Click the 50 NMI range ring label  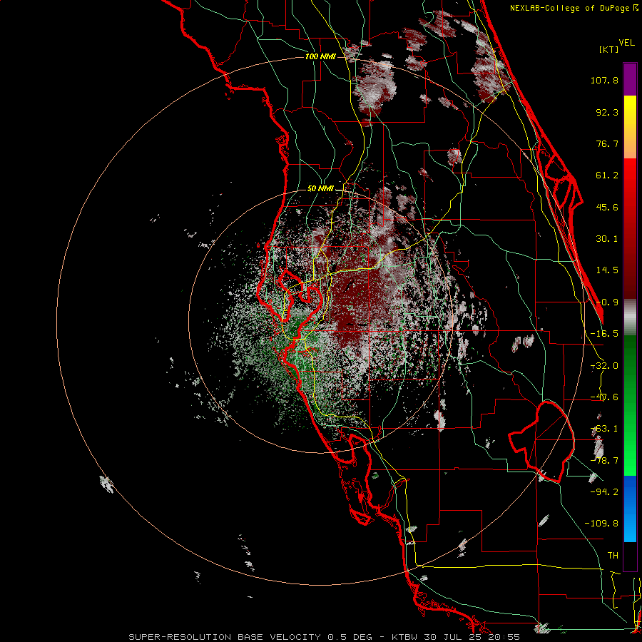pyautogui.click(x=320, y=189)
